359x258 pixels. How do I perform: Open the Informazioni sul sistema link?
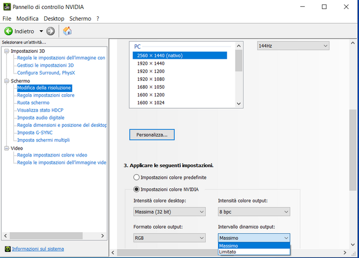pos(38,249)
